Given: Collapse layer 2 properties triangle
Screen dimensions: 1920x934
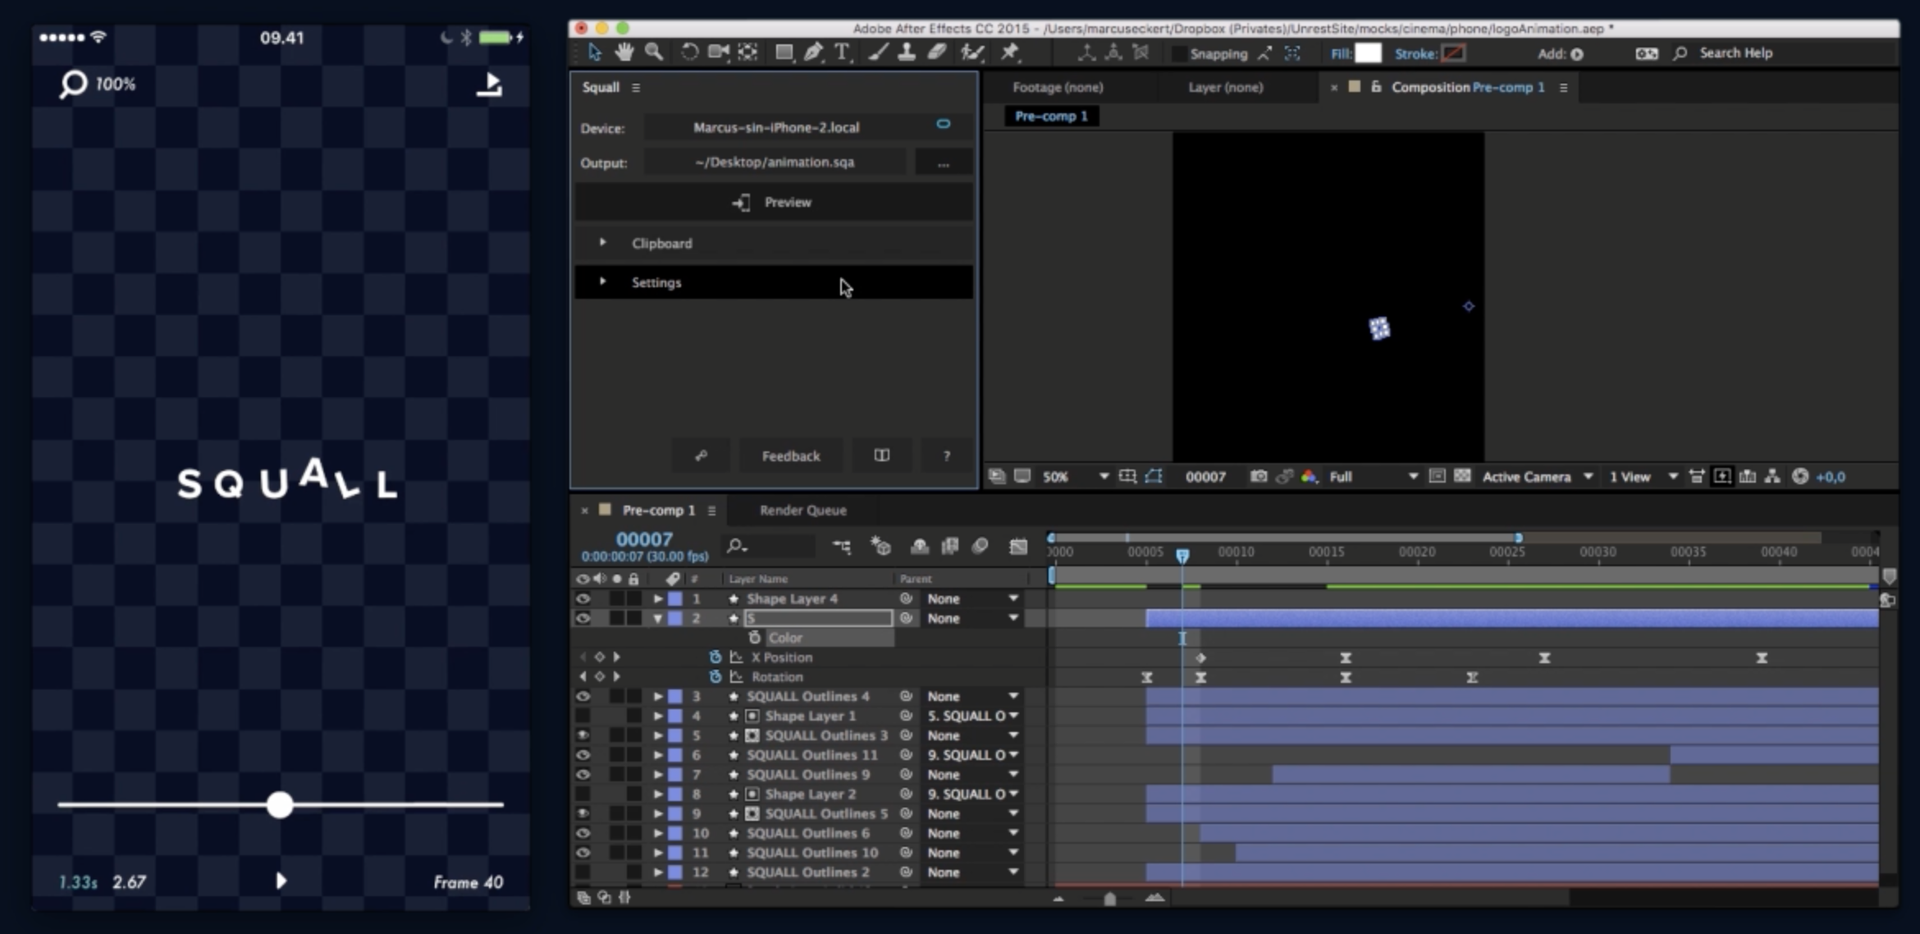Looking at the screenshot, I should tap(658, 618).
